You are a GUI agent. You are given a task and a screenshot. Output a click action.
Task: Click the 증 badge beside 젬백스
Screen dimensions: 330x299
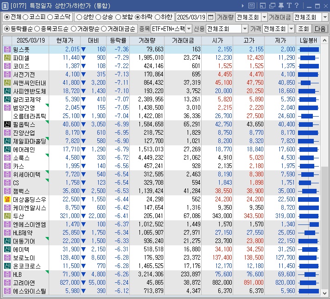(x=7, y=191)
